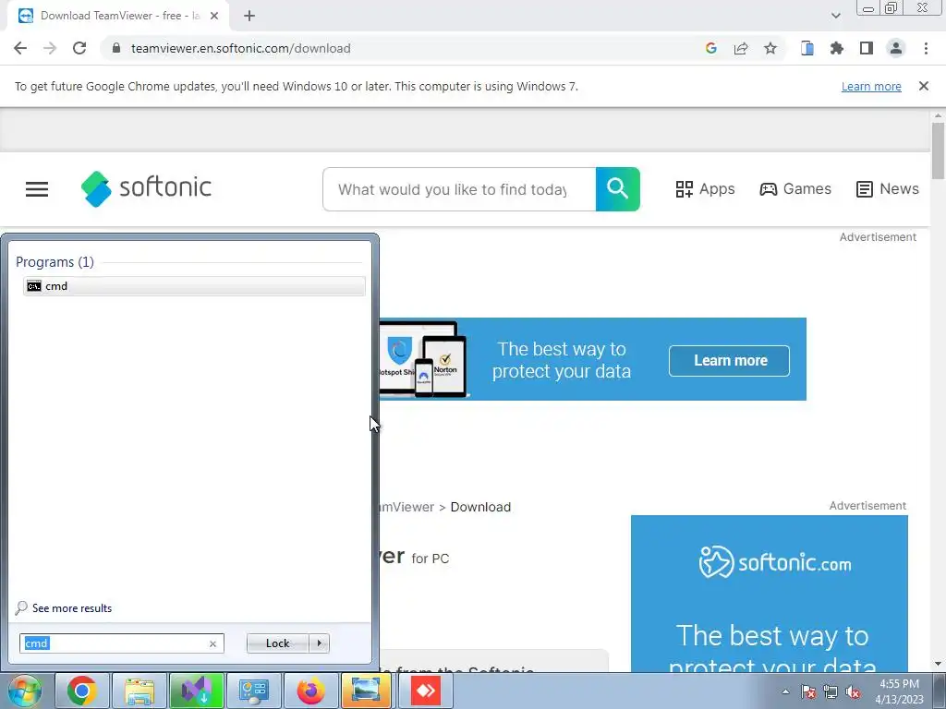Toggle Chrome side panel icon
The image size is (946, 709).
click(x=866, y=48)
